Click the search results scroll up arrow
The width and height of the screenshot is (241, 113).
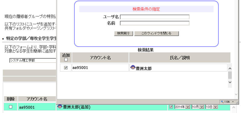pos(230,69)
